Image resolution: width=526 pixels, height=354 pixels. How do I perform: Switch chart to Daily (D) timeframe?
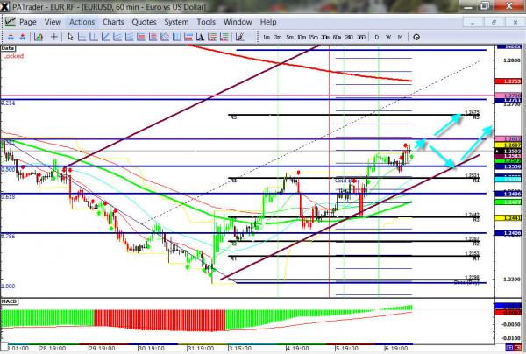(376, 37)
